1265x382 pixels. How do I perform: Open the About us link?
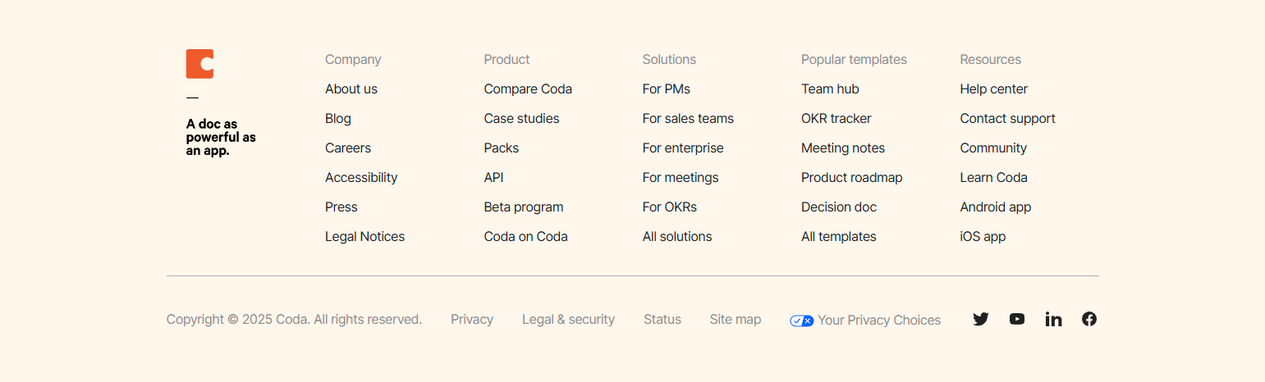click(351, 89)
